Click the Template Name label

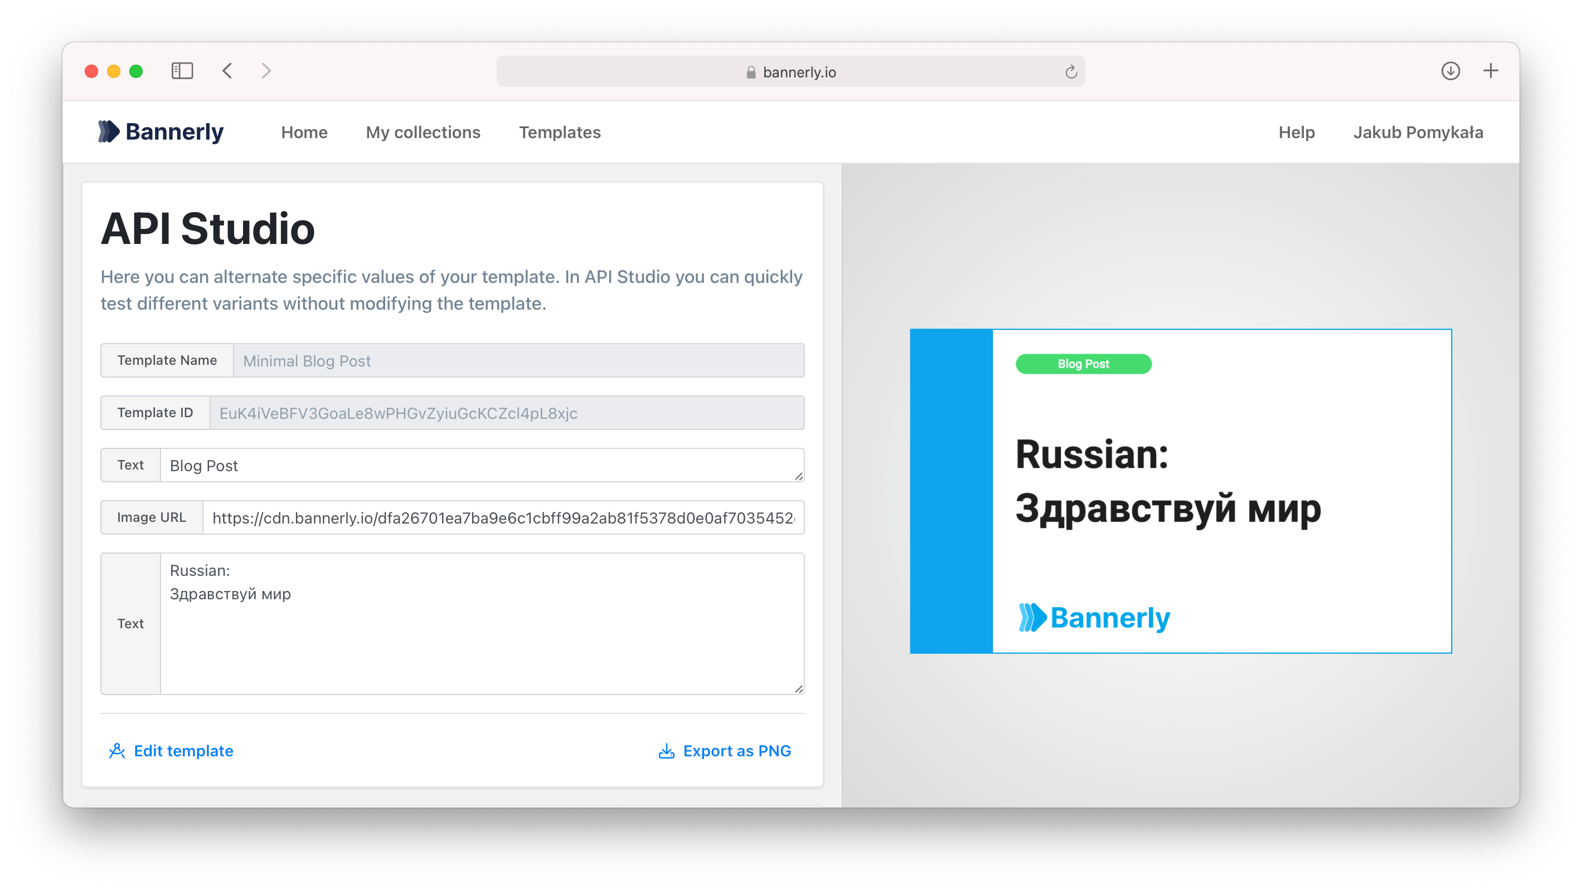coord(167,360)
